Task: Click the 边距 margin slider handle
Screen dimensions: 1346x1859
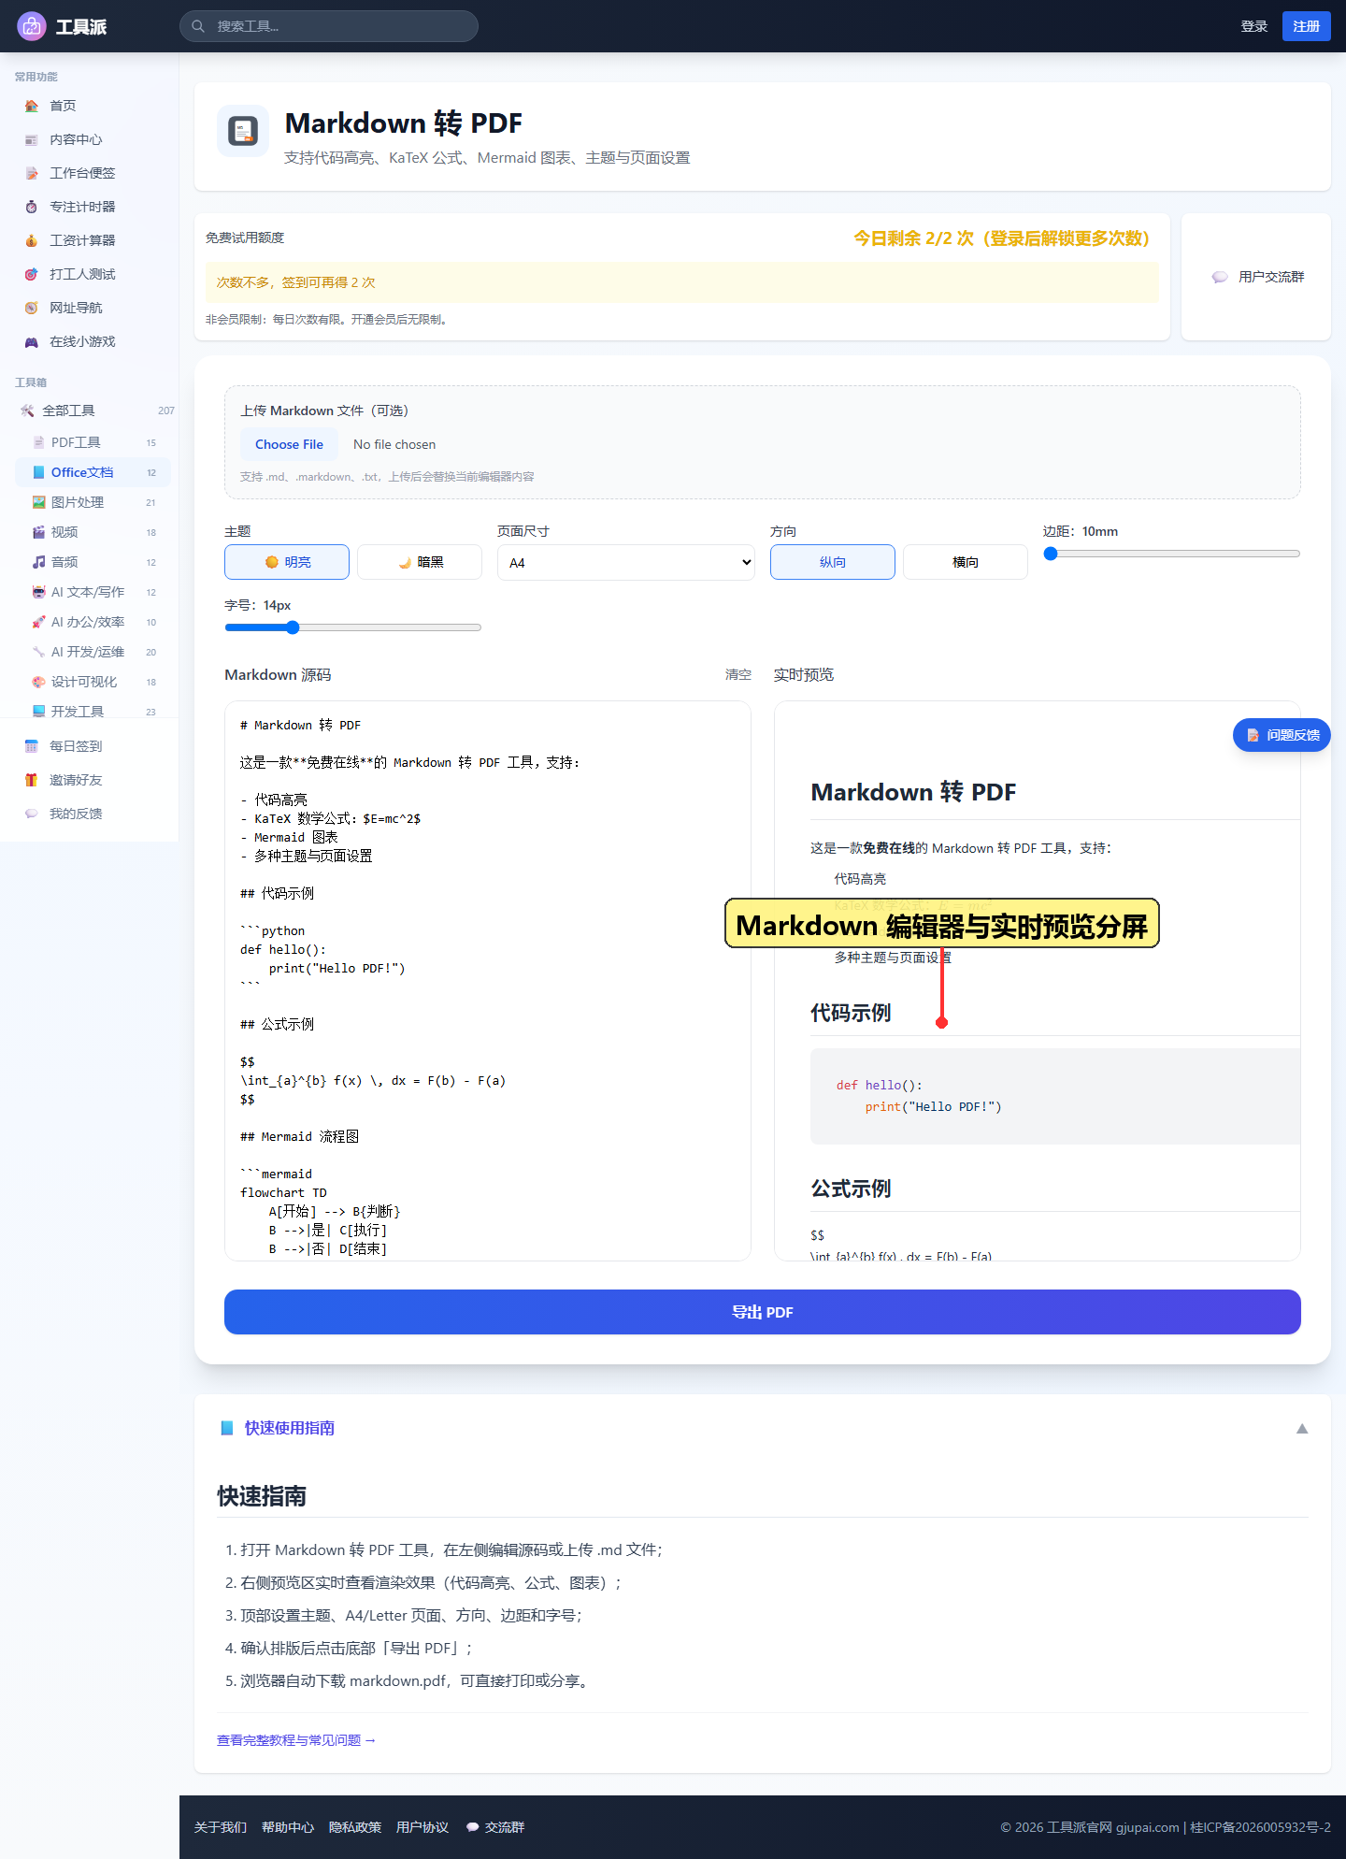Action: tap(1051, 554)
